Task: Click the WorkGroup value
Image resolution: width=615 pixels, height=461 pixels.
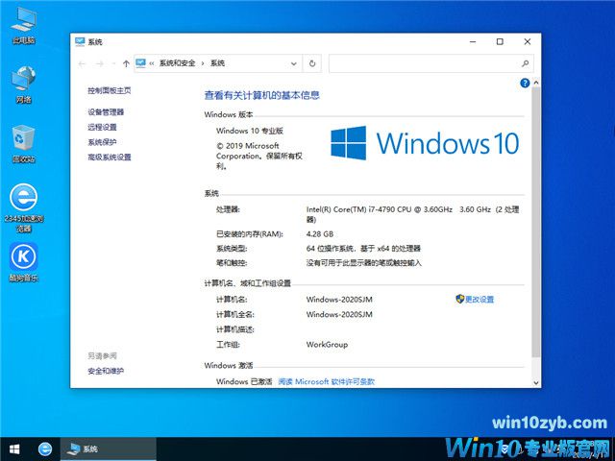Action: pos(327,345)
